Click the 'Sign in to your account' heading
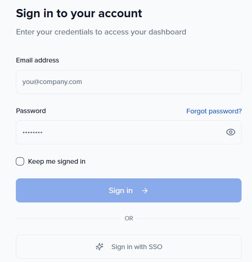The image size is (252, 262). point(79,14)
